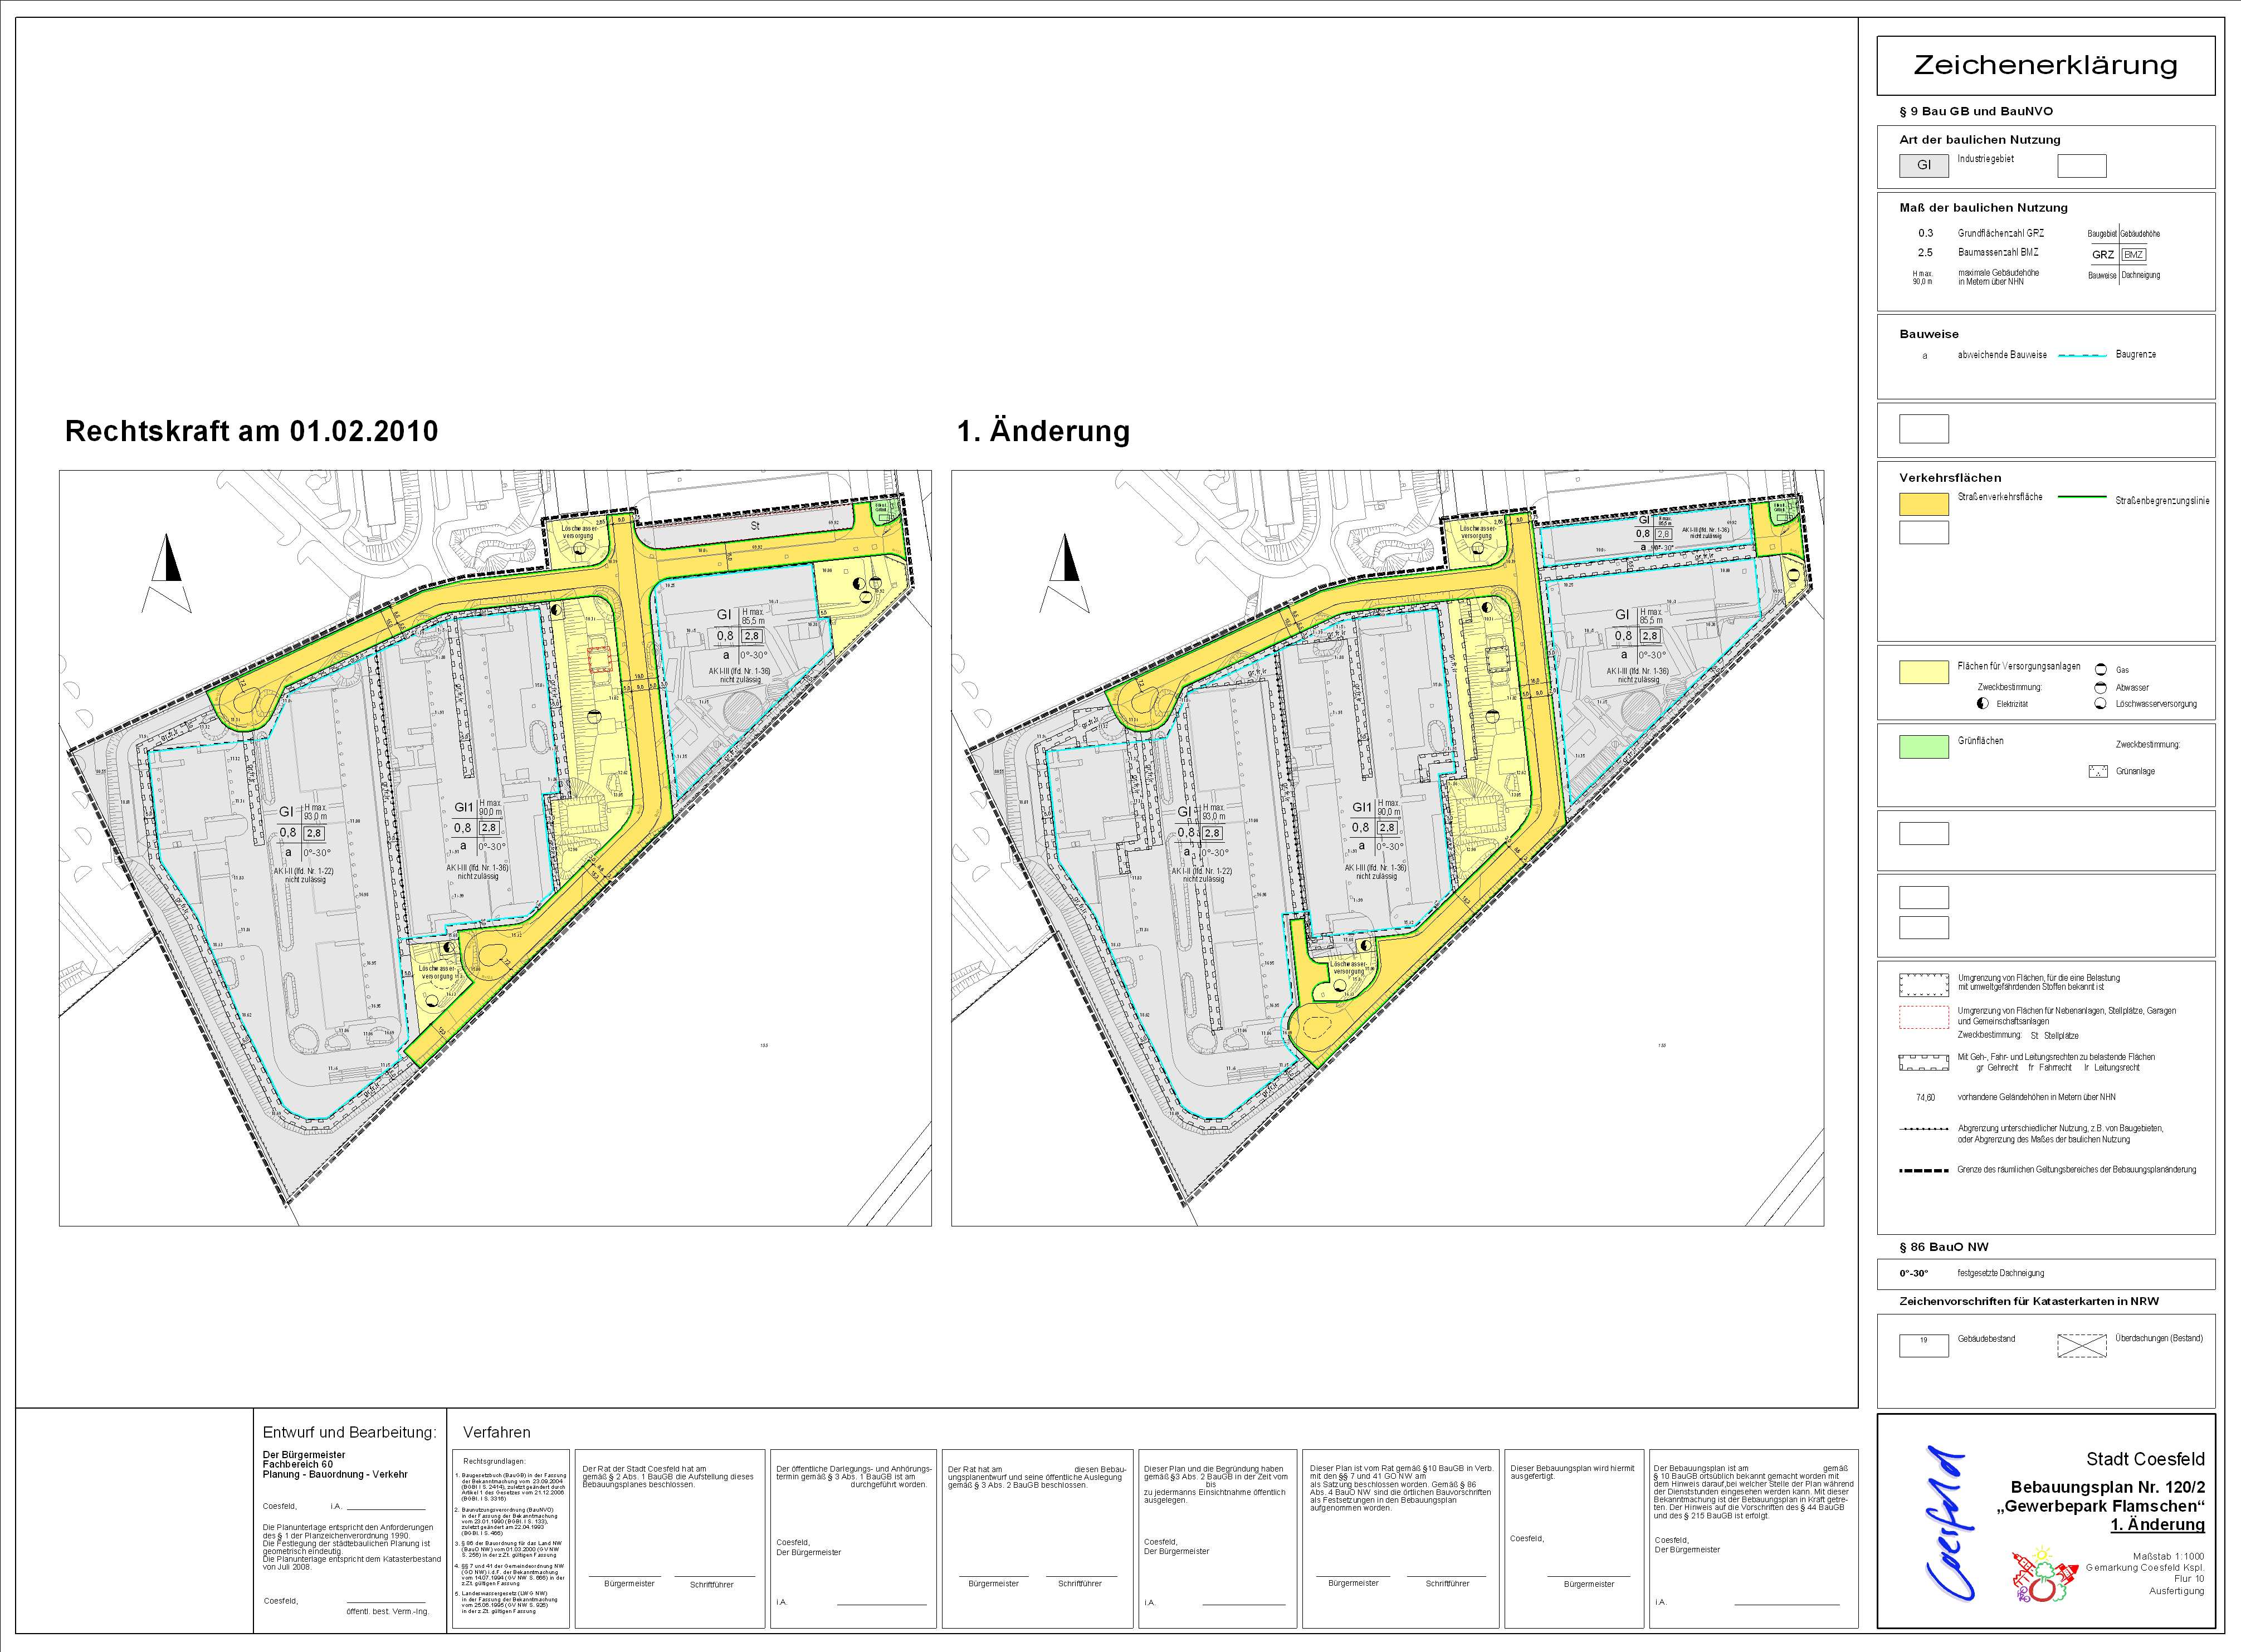The width and height of the screenshot is (2241, 1652).
Task: Click the Geh-, Fahr- und Leitungsrechte boundary symbol
Action: 1924,1062
